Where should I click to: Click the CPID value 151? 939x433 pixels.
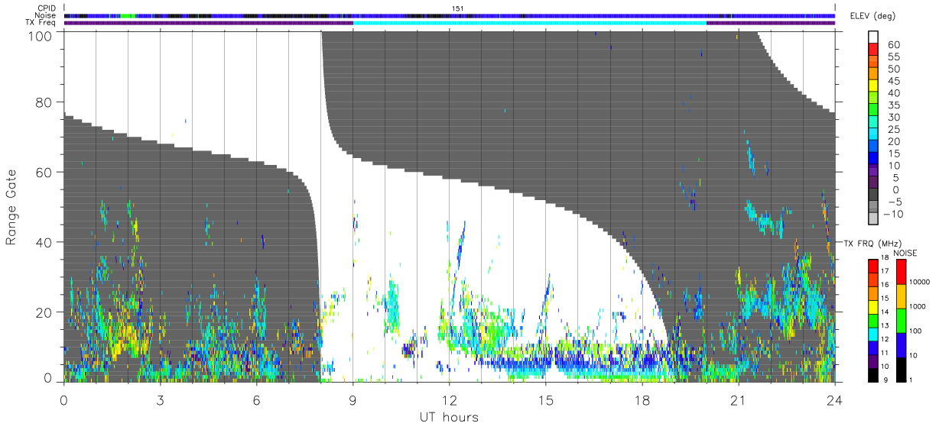click(458, 8)
